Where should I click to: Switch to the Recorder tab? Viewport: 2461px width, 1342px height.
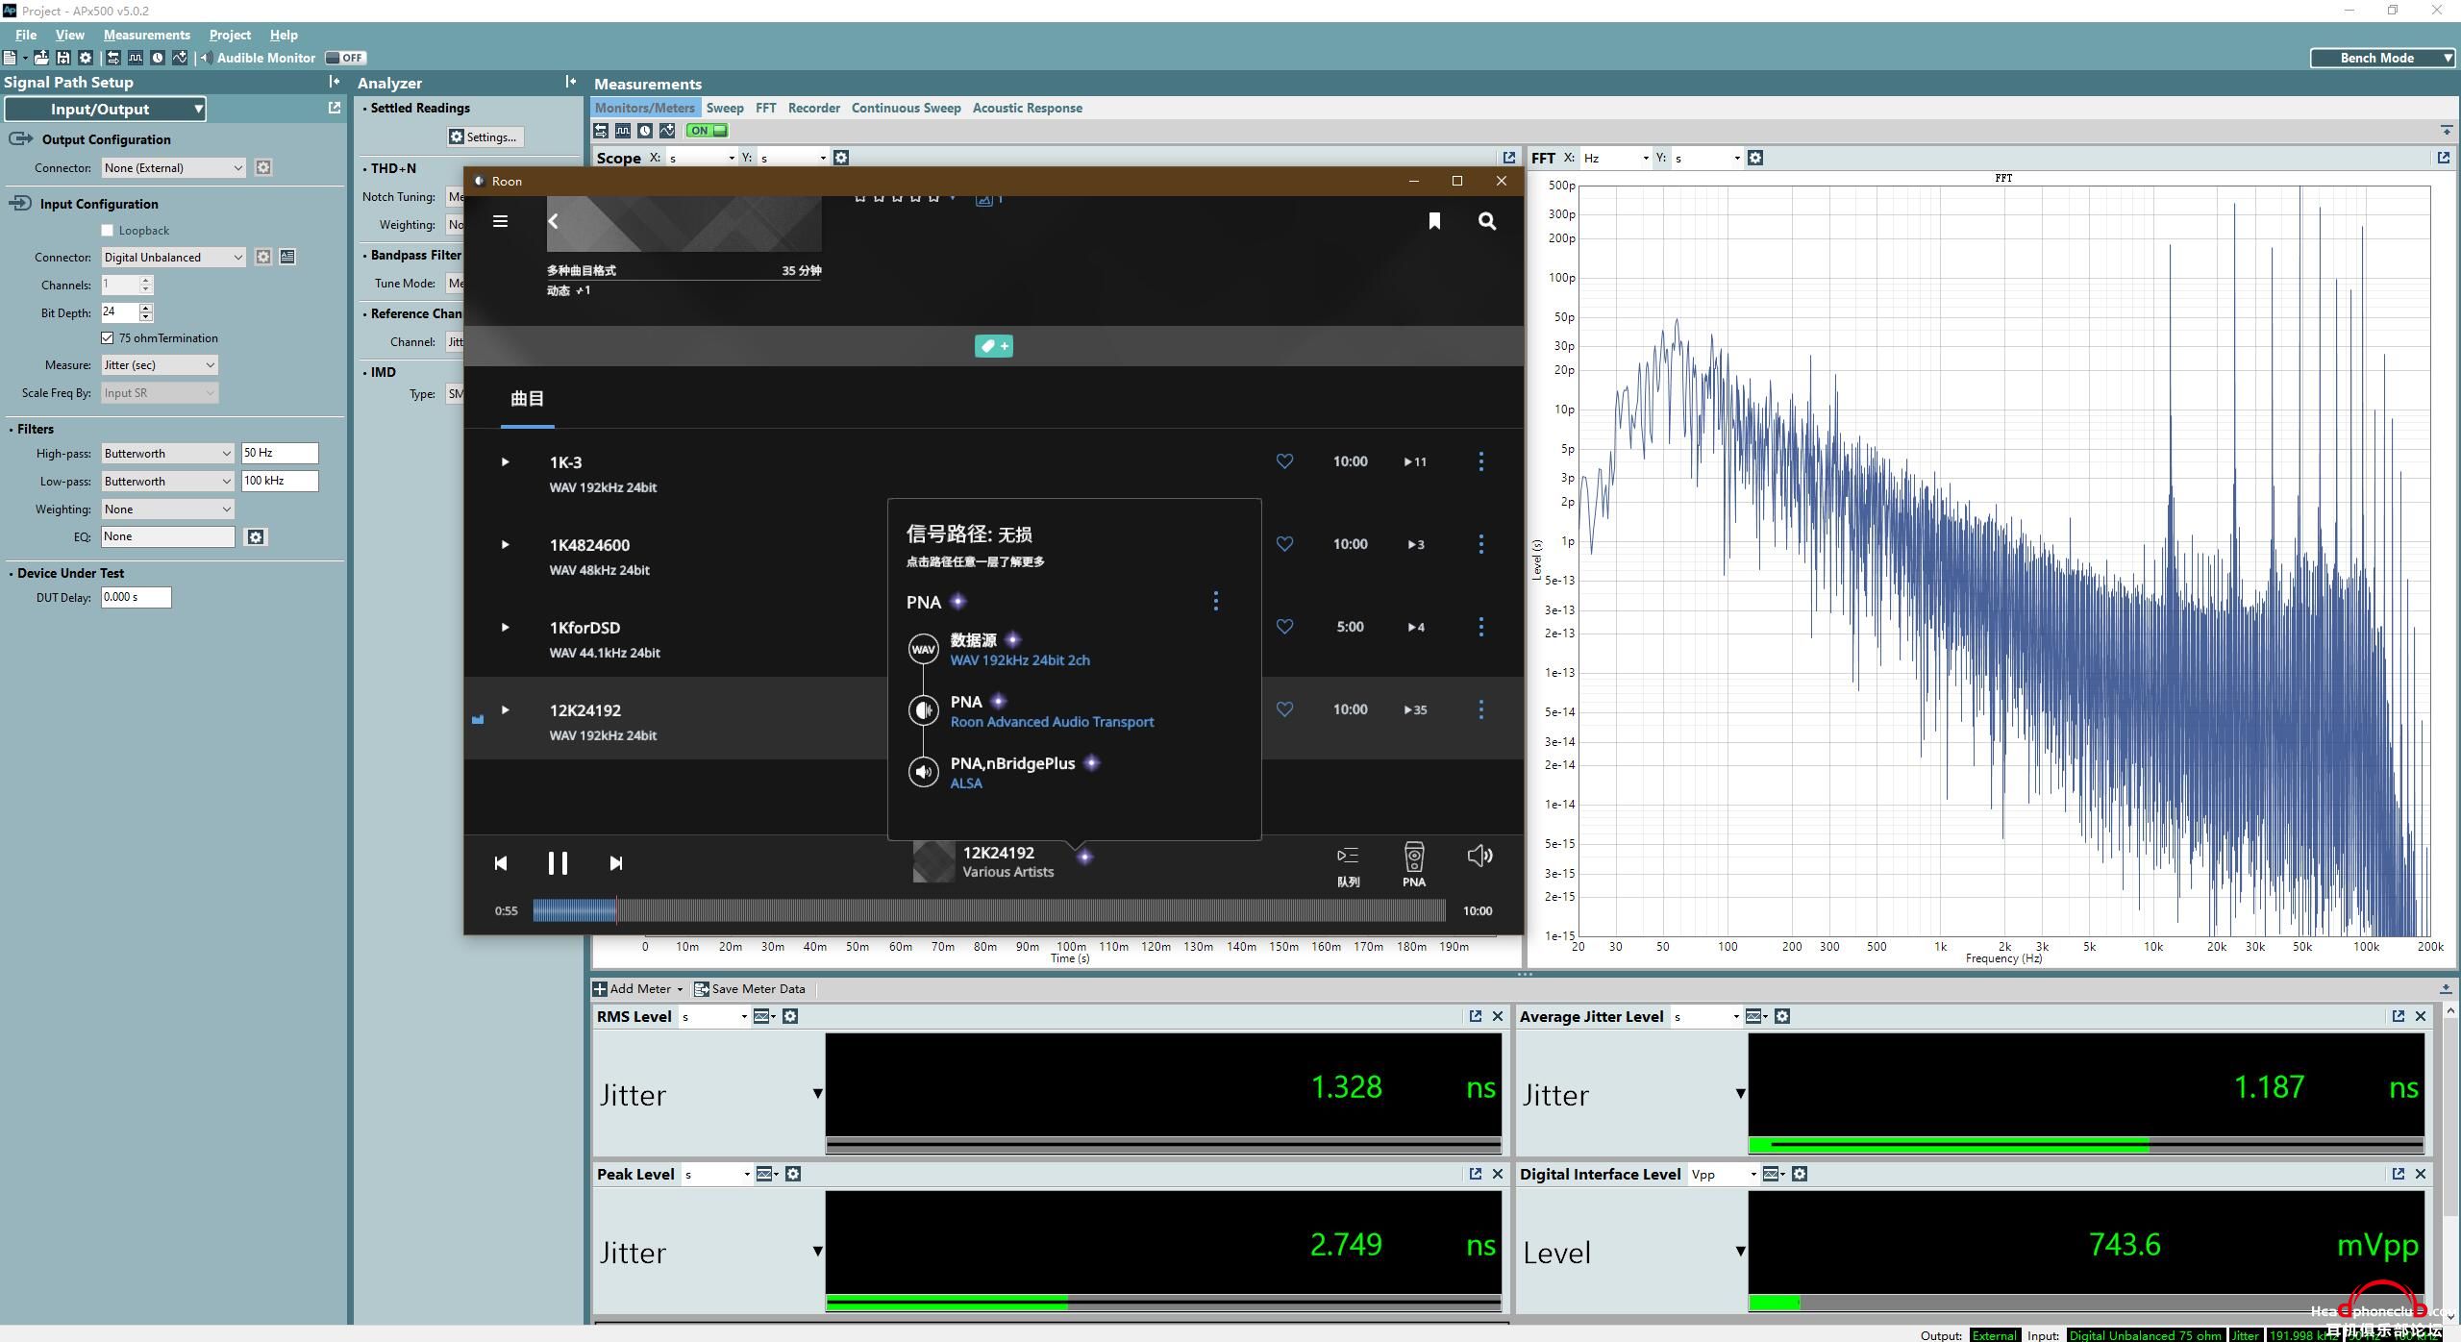pyautogui.click(x=814, y=108)
